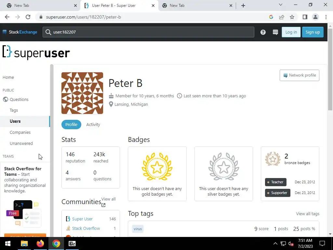Open 7-Zip from taskbar
Viewport: 333px width, 250px height.
click(72, 243)
